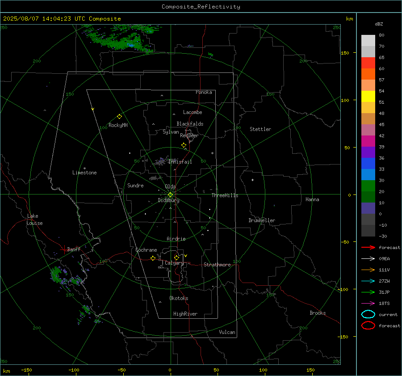Click the Cochrane label

click(146, 250)
